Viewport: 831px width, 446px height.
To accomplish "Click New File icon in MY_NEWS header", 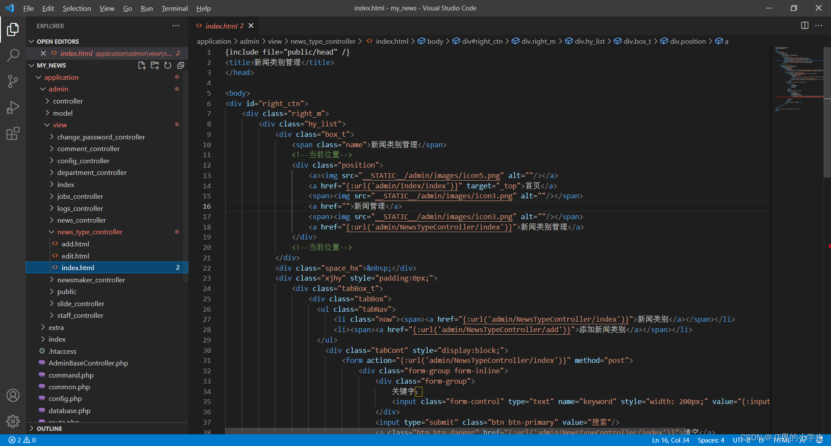I will (142, 65).
